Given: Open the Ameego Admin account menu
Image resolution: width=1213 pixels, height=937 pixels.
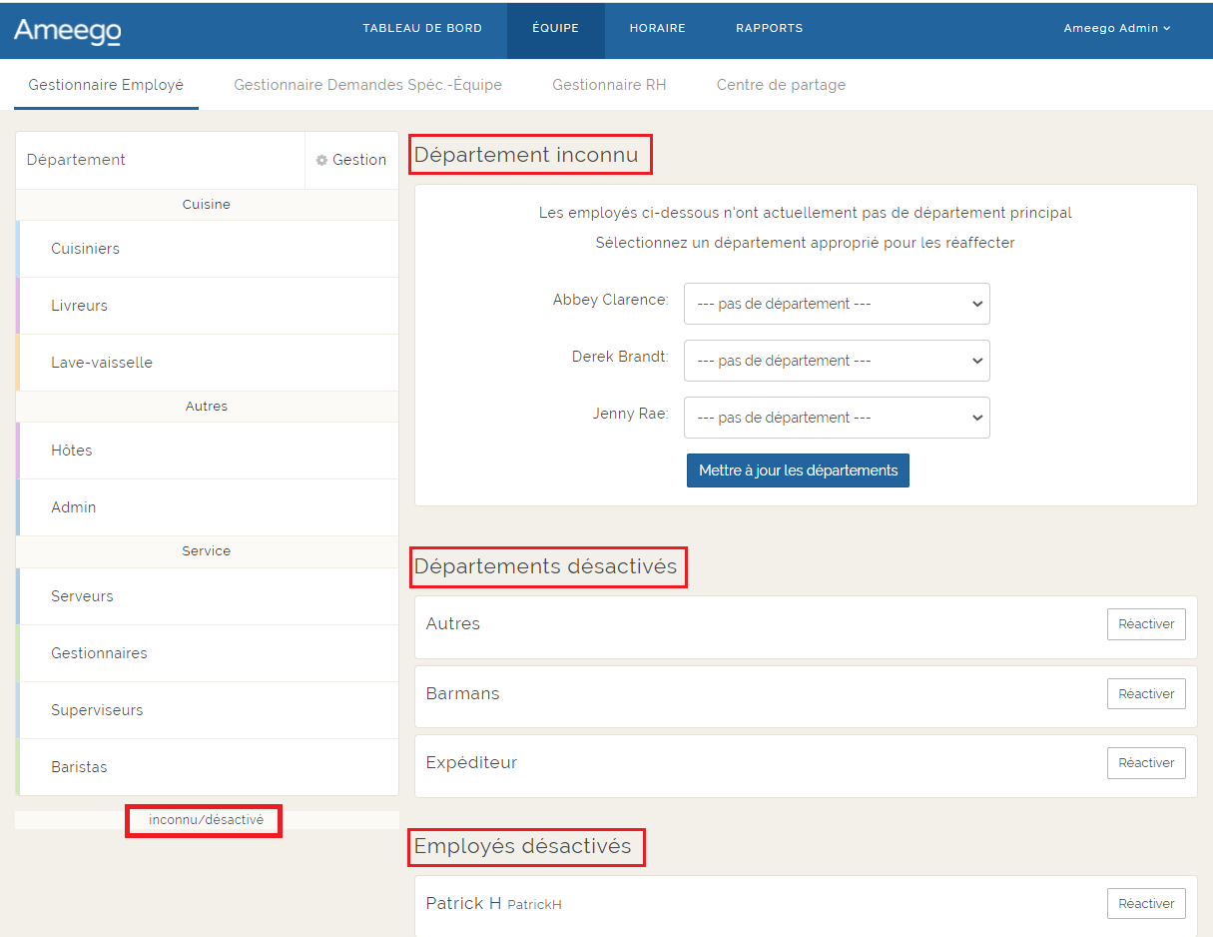Looking at the screenshot, I should point(1116,28).
